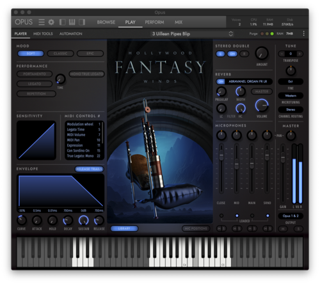Open the Opus hamburger main menu

point(42,22)
